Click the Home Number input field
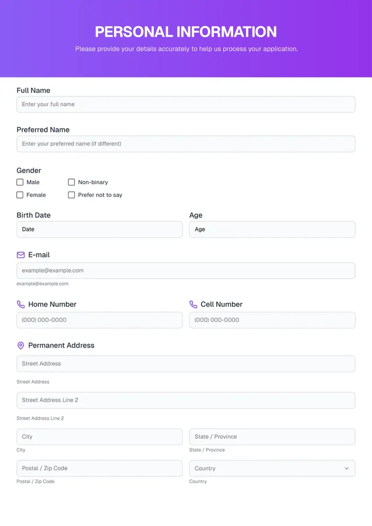 (99, 320)
